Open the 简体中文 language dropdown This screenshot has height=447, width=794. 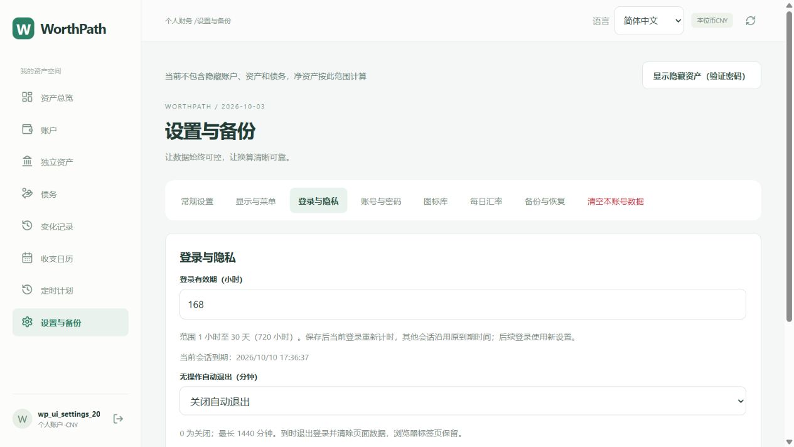coord(649,21)
